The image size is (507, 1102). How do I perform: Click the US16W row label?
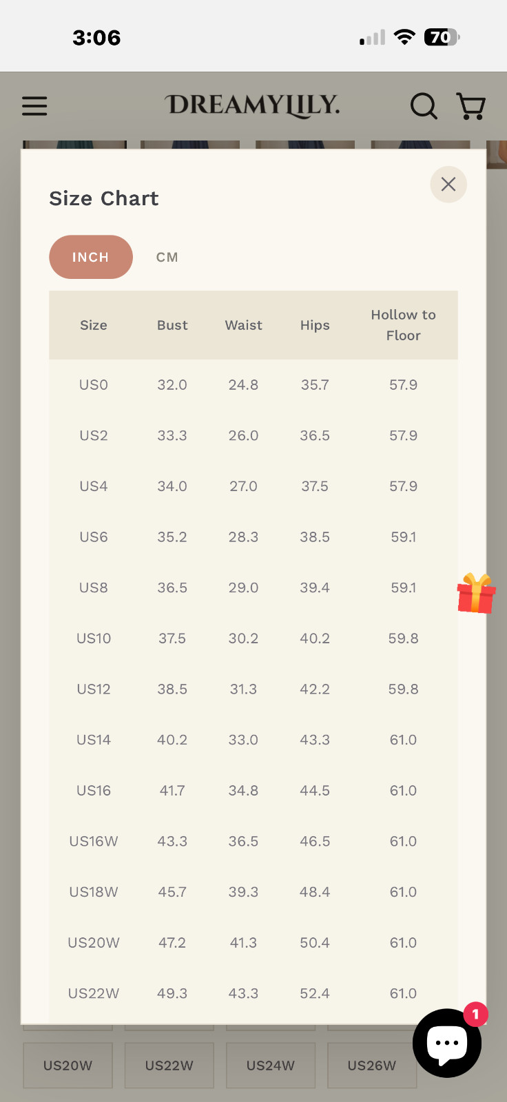pyautogui.click(x=94, y=841)
